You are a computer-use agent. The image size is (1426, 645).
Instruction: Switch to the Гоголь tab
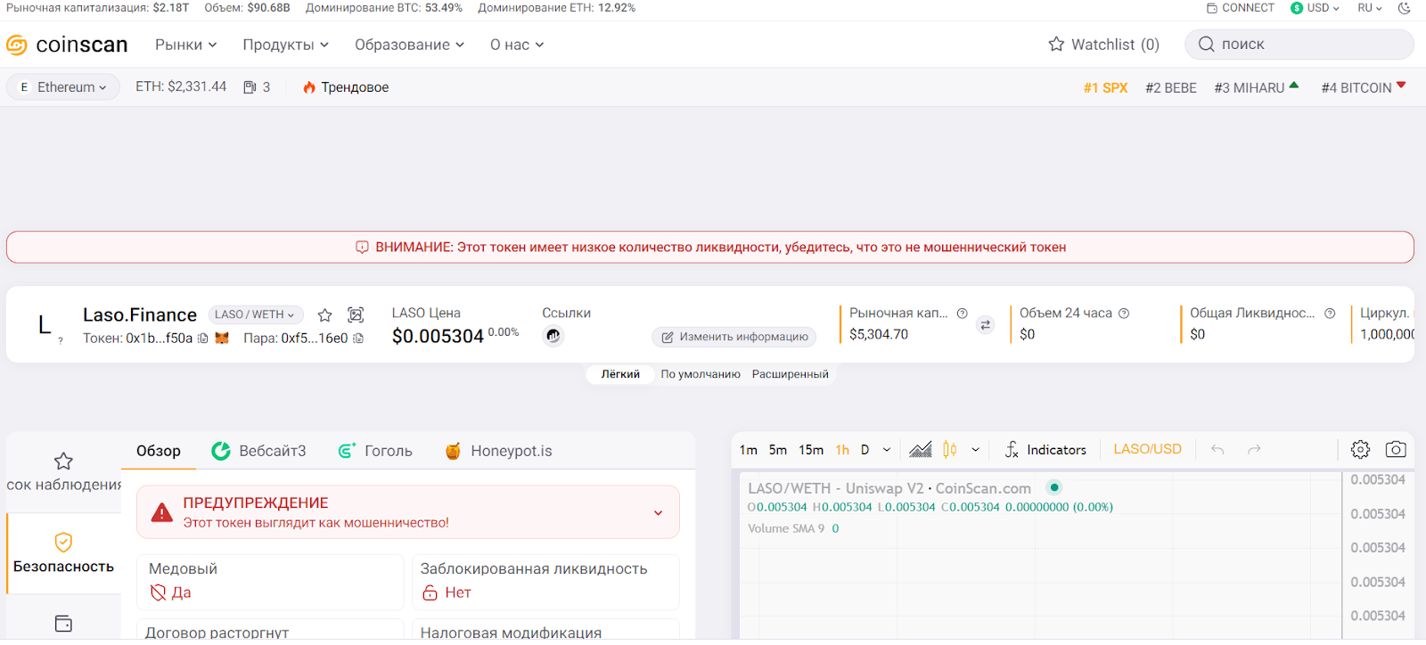click(375, 451)
